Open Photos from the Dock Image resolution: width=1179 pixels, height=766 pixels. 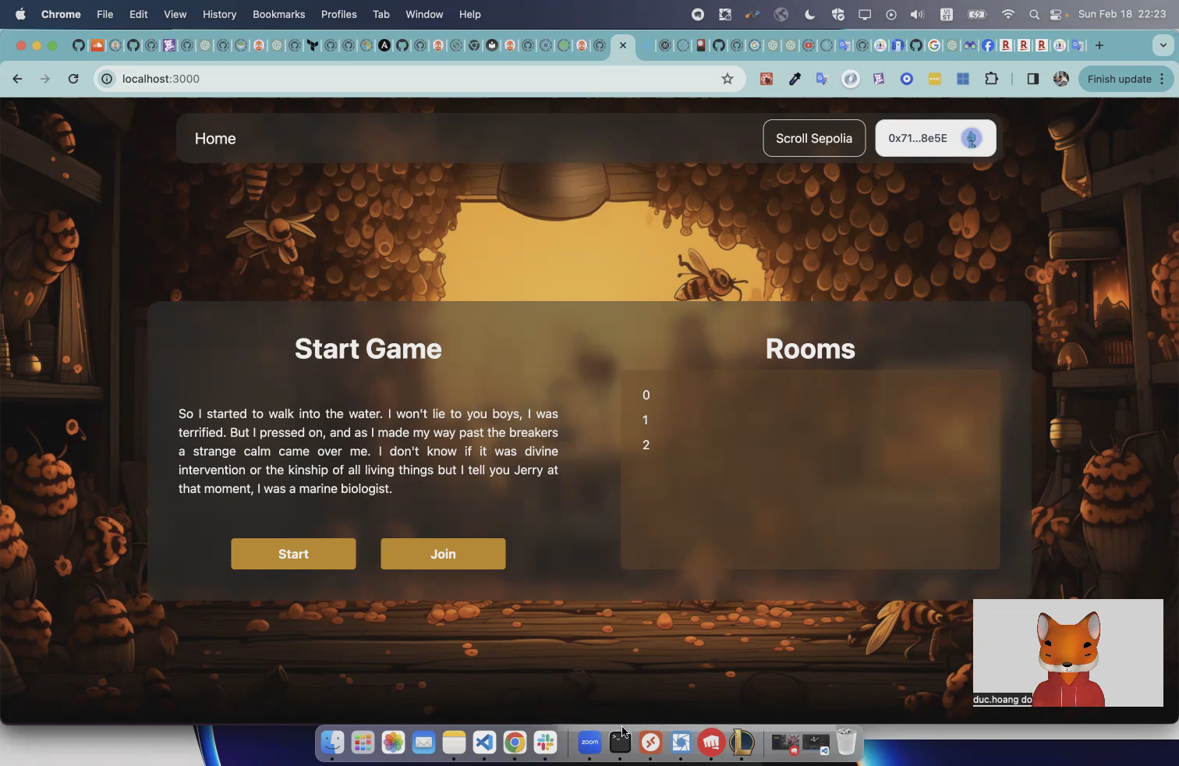(393, 742)
